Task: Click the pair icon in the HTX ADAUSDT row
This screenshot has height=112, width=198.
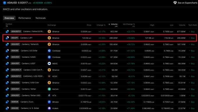Action: 7,96
